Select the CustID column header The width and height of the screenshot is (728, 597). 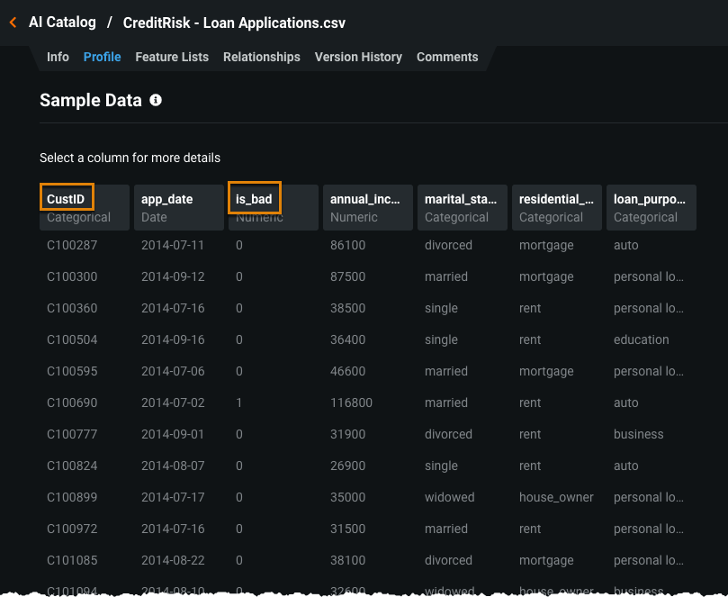[67, 199]
